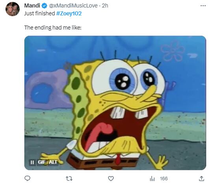Open the crying SpongeBob GIF media
This screenshot has height=185, width=212.
point(115,103)
